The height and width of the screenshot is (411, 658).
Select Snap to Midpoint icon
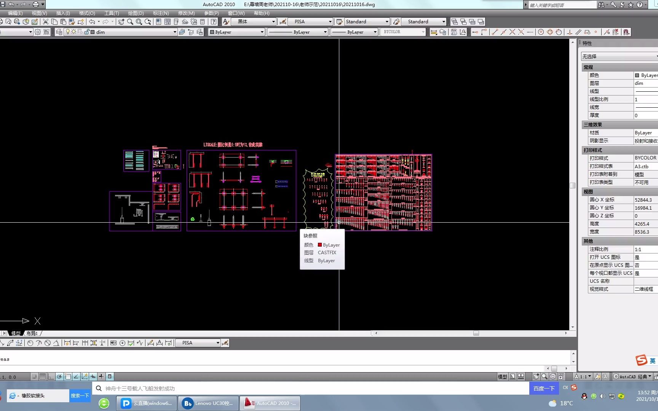tap(503, 32)
